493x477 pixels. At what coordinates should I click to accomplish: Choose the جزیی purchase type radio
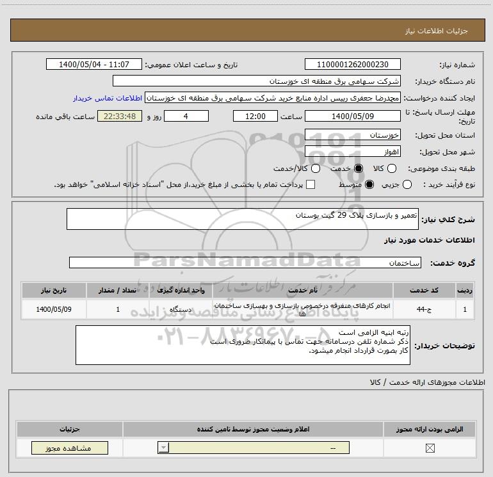(x=407, y=184)
